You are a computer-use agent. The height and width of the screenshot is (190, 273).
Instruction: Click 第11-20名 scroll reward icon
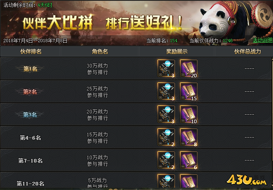tap(189, 181)
